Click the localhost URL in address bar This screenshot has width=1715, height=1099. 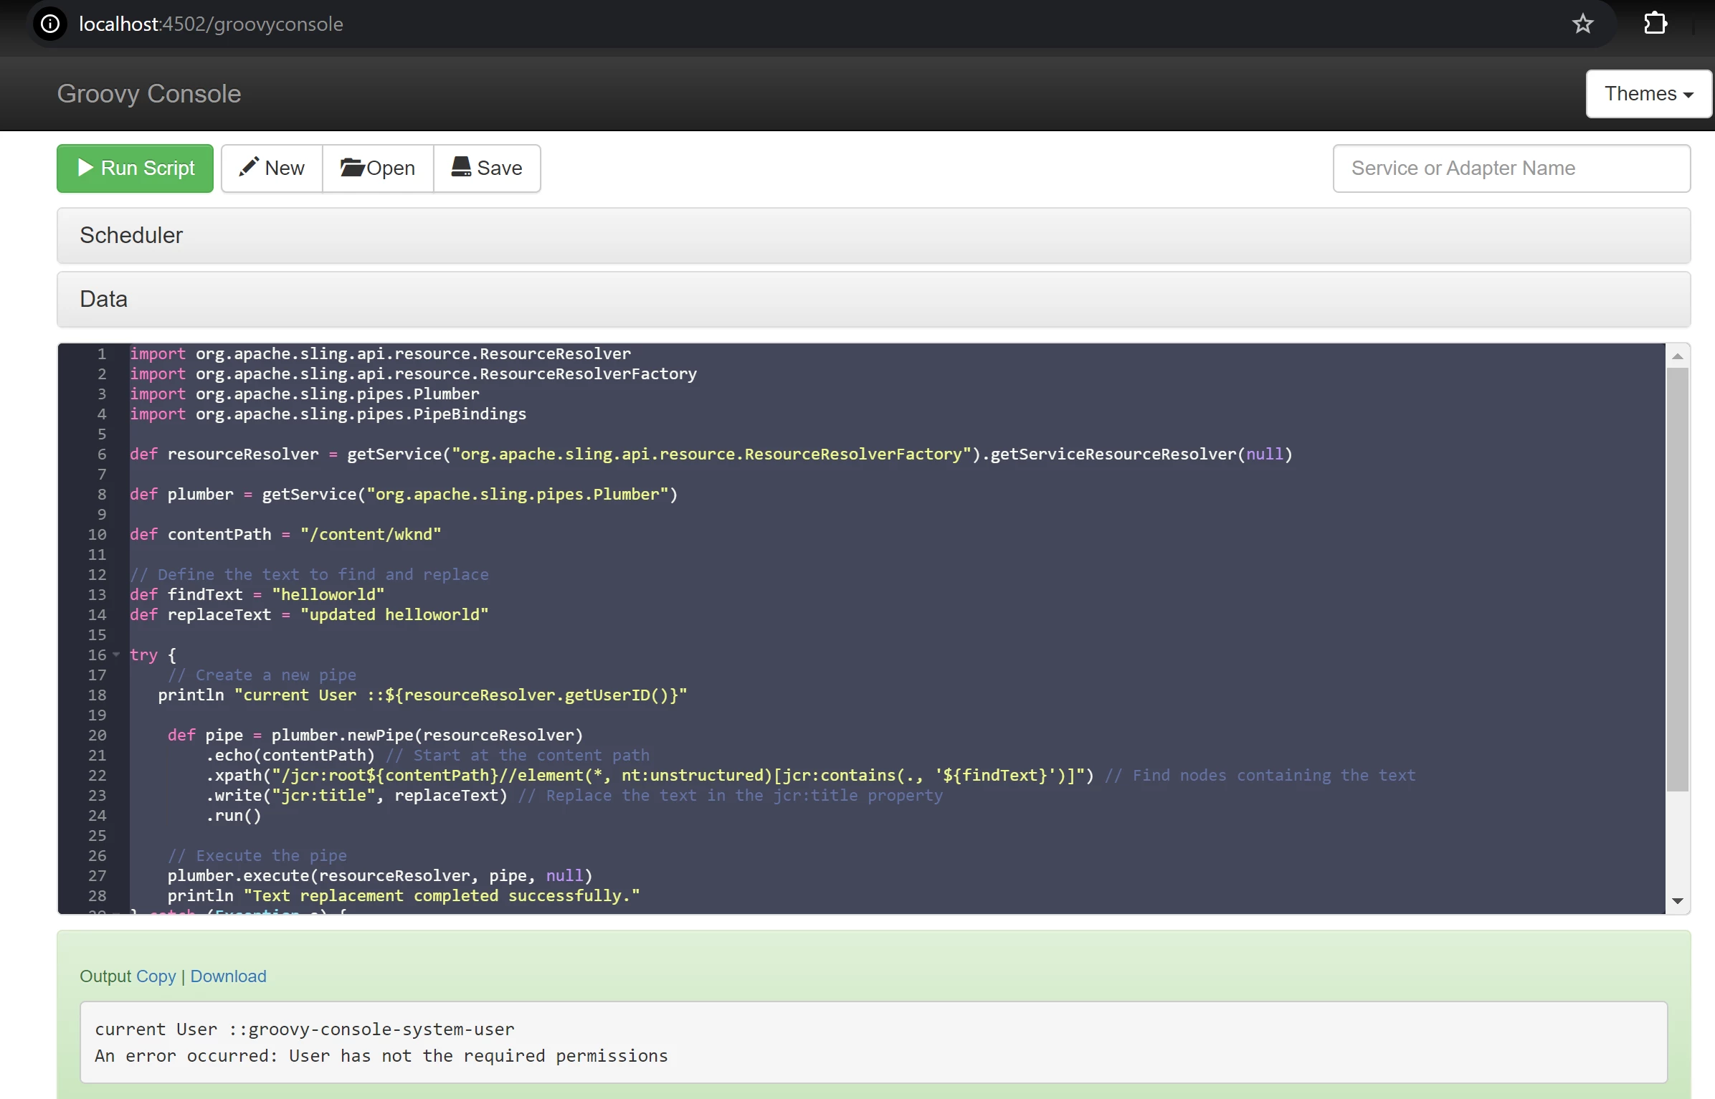211,24
